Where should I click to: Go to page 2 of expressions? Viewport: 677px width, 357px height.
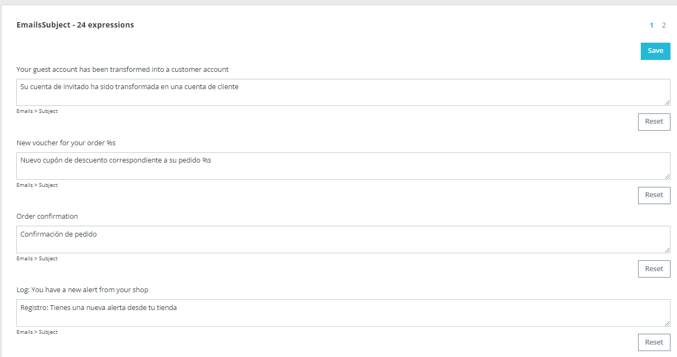point(663,25)
